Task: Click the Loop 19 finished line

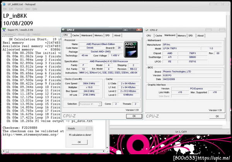Action: tap(34, 118)
